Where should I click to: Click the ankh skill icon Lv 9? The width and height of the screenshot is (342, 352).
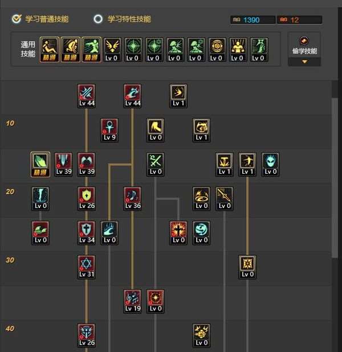click(109, 130)
